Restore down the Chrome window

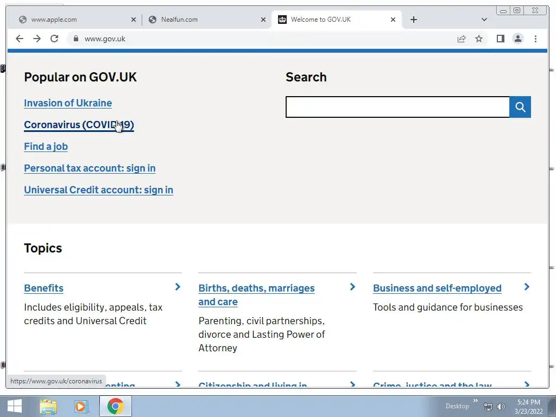[517, 11]
